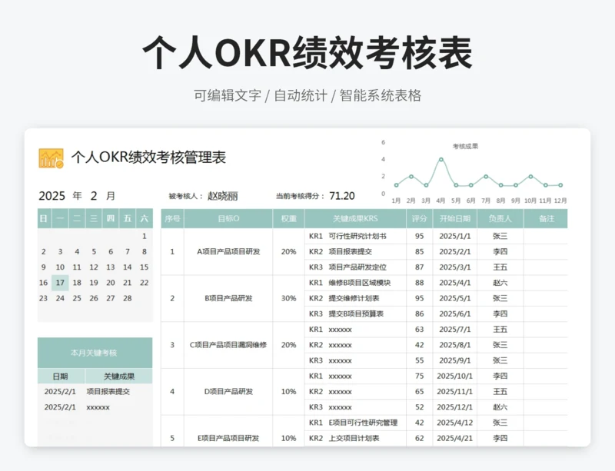Click owner 赵六 in the 2025/4/1 row
The width and height of the screenshot is (615, 471).
click(x=500, y=283)
